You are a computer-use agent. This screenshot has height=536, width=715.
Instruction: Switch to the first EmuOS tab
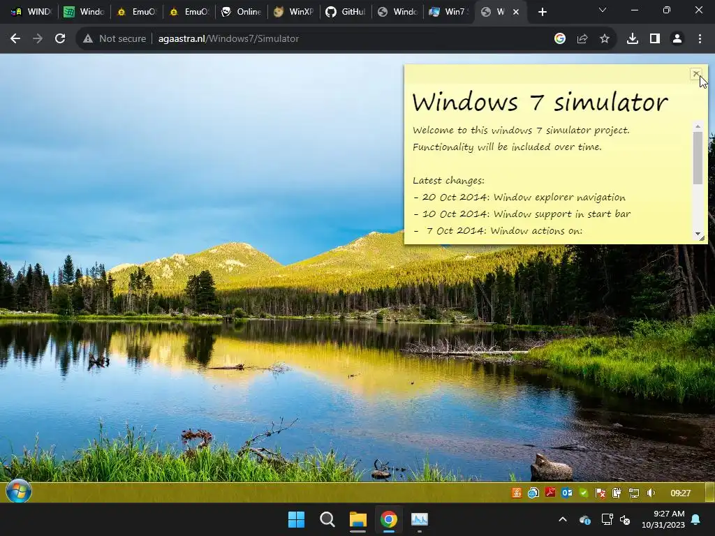137,12
